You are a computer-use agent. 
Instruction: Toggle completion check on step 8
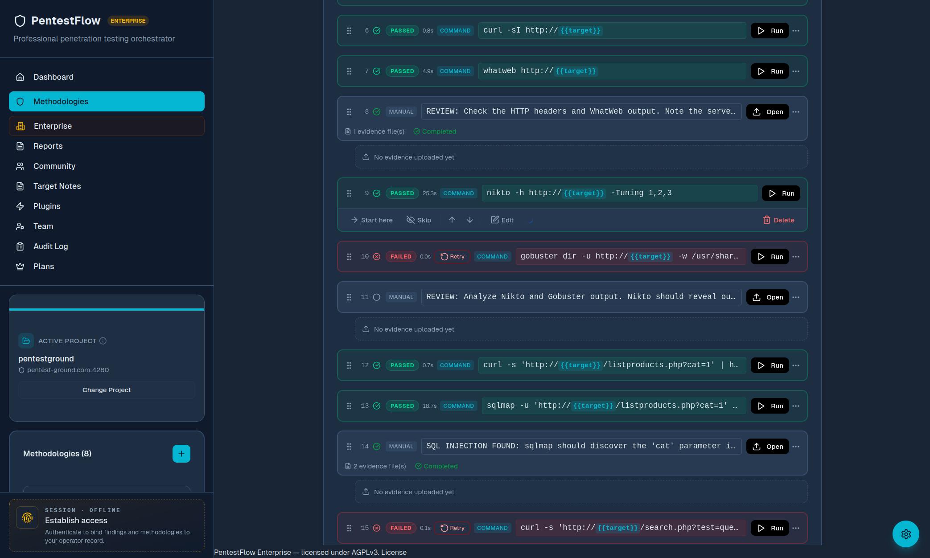click(377, 112)
